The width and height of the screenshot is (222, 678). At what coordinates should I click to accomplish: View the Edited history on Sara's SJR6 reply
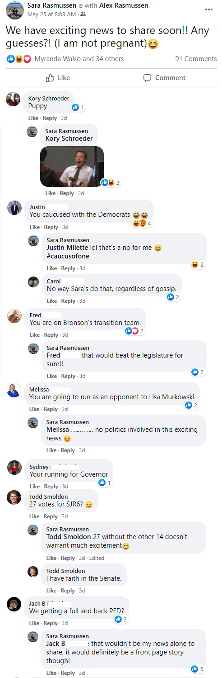[97, 558]
